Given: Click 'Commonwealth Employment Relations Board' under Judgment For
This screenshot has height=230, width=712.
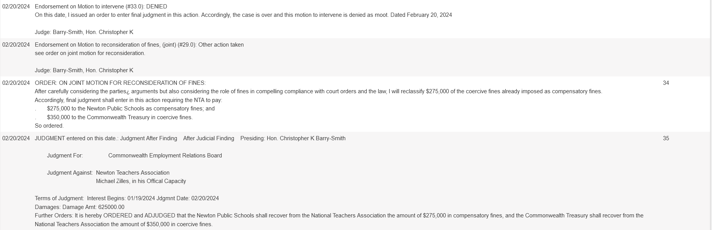Looking at the screenshot, I should (x=165, y=155).
